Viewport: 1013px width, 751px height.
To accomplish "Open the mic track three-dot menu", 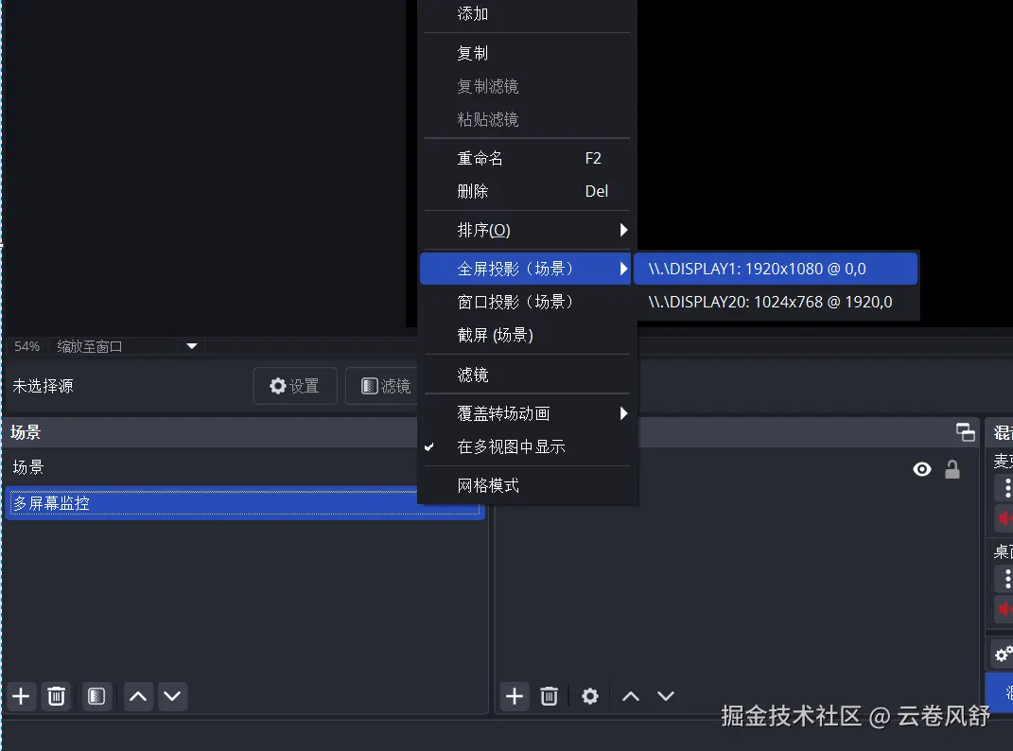I will tap(1005, 487).
